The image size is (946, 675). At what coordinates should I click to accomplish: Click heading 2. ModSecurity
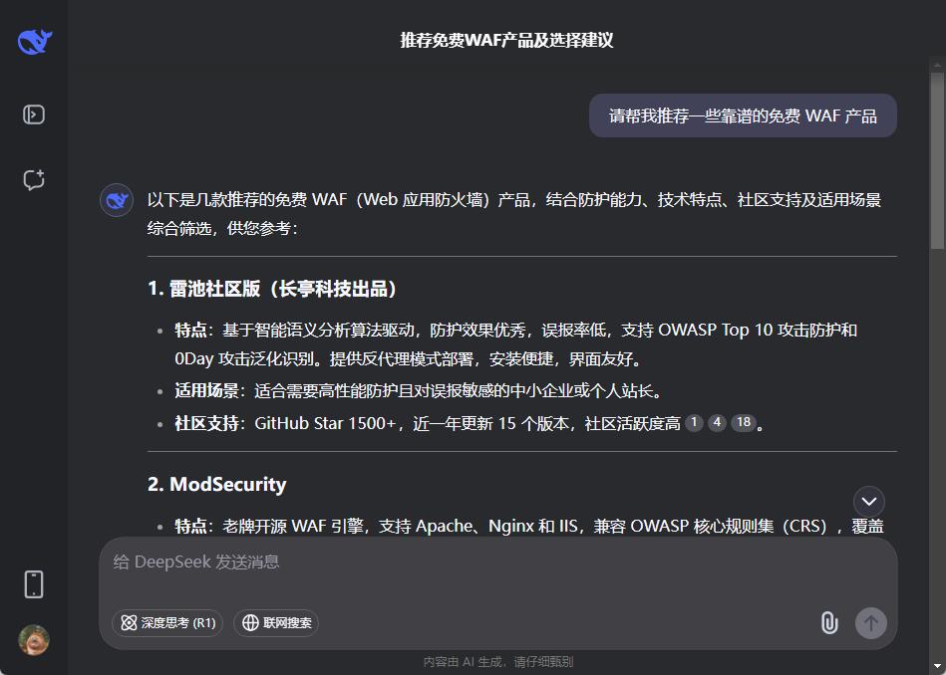217,484
